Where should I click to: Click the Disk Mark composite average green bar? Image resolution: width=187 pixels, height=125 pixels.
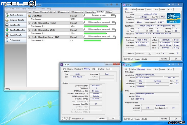(92, 19)
